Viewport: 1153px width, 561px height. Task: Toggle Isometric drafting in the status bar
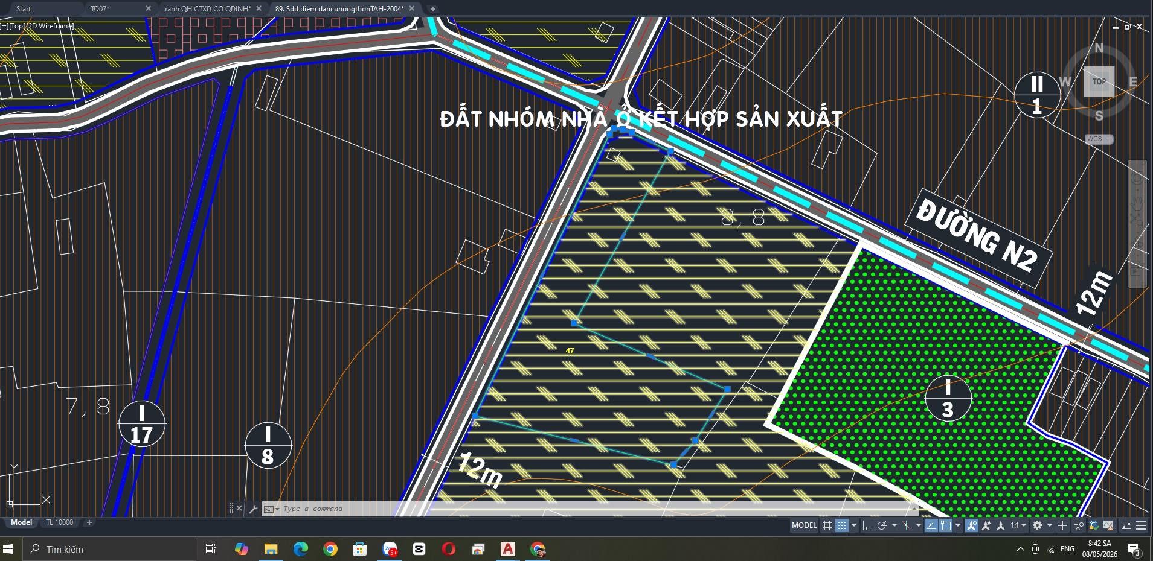click(x=907, y=525)
